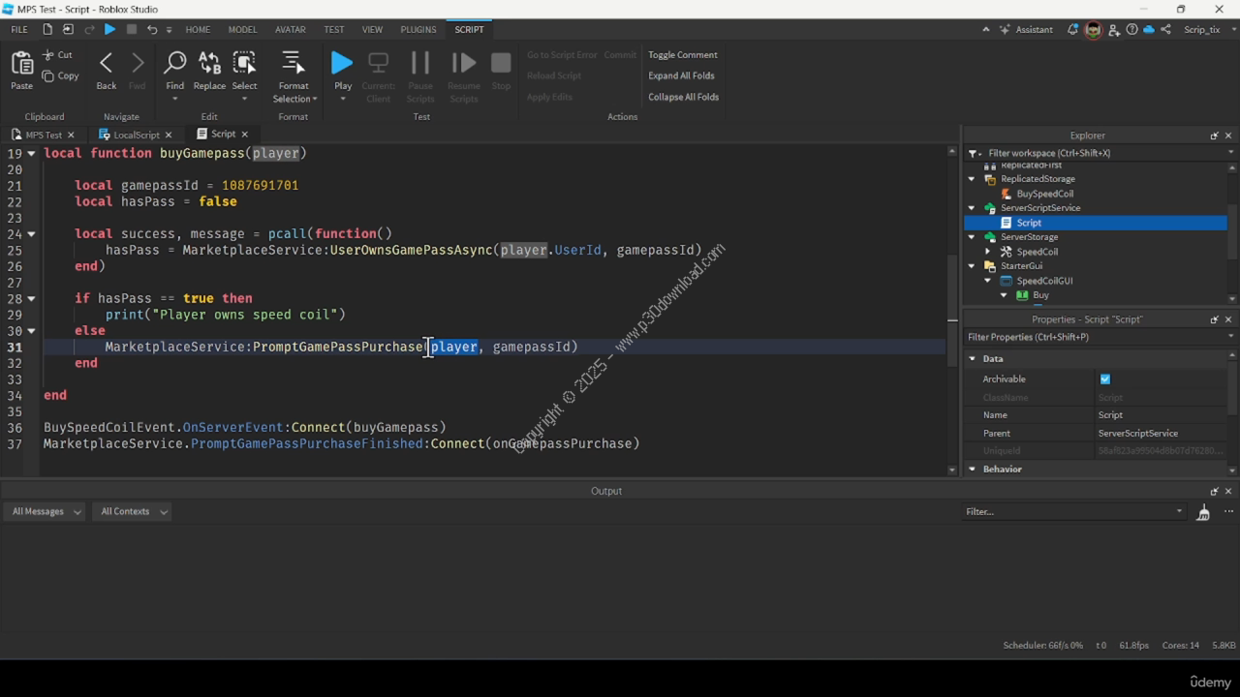1240x697 pixels.
Task: Click the blue cloud sync icon
Action: coord(1149,29)
